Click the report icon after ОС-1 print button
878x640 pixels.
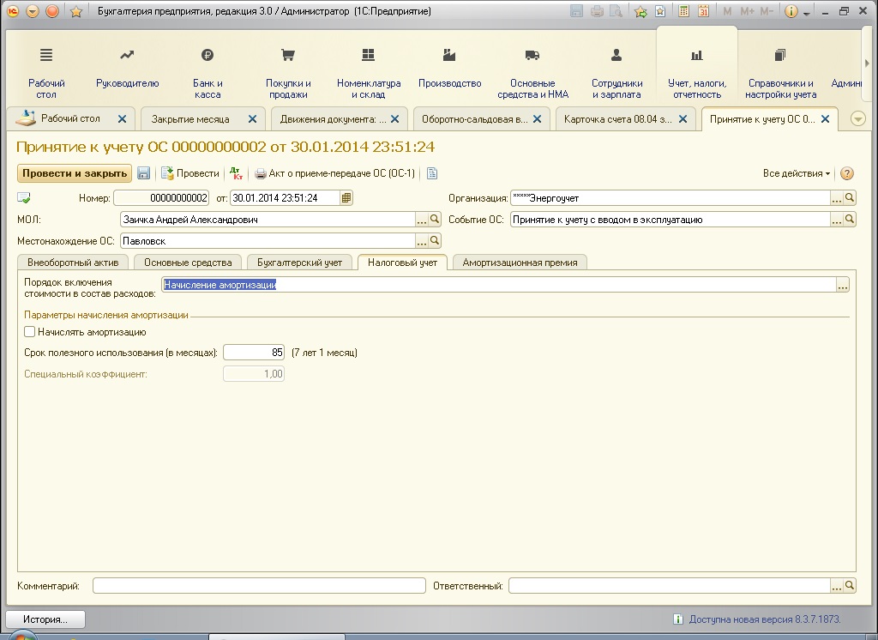coord(432,174)
